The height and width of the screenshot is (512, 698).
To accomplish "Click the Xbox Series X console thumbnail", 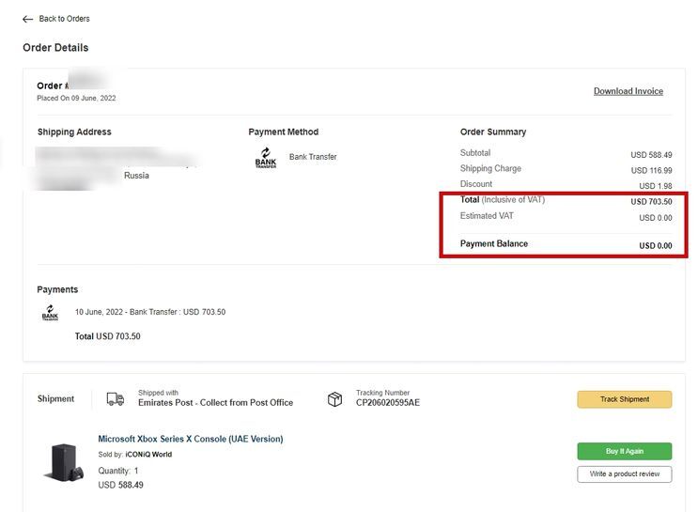I will (65, 461).
